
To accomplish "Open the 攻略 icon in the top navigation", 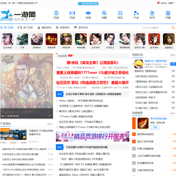I will point(104,13).
